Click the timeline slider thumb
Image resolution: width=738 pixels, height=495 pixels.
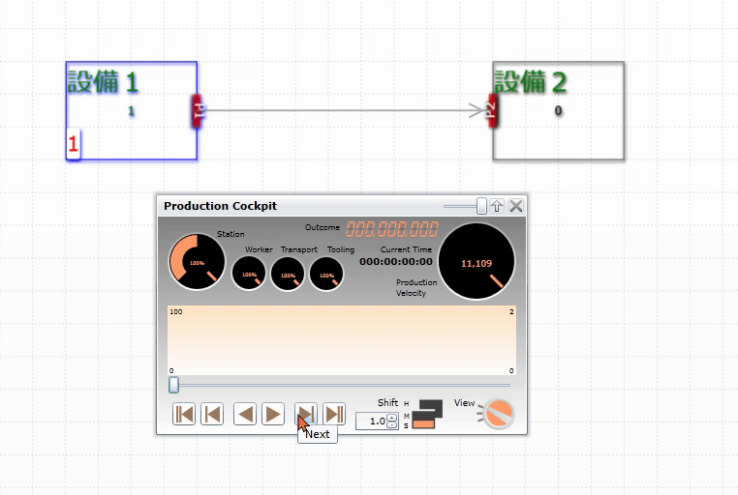(173, 385)
